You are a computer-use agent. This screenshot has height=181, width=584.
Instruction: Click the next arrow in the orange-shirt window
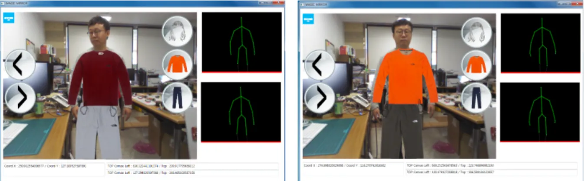pos(319,99)
